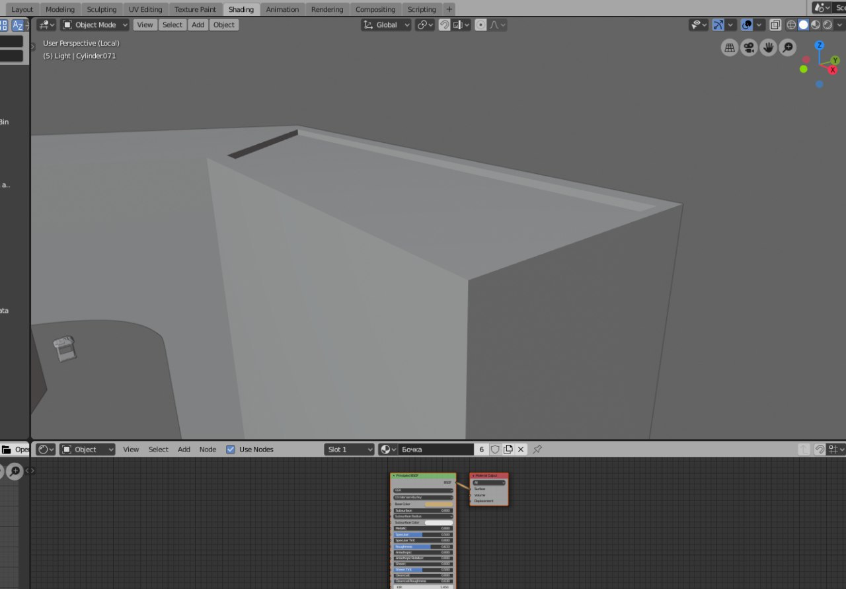Viewport: 846px width, 589px height.
Task: Switch to solid viewport shading
Action: pyautogui.click(x=804, y=25)
